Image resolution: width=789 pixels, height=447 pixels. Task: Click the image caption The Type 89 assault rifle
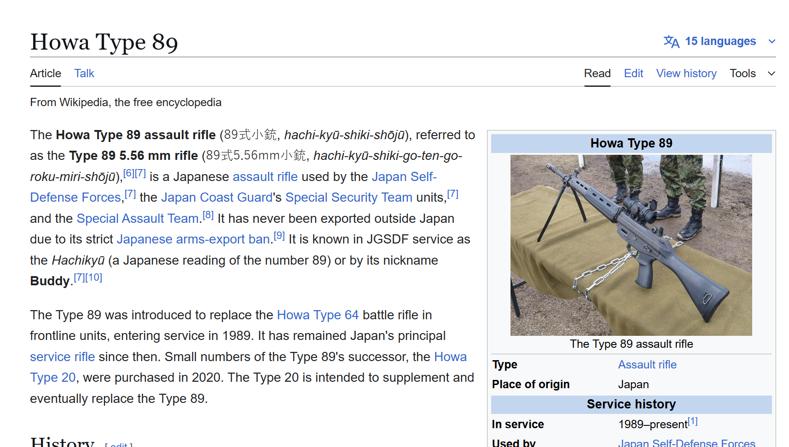(x=631, y=344)
